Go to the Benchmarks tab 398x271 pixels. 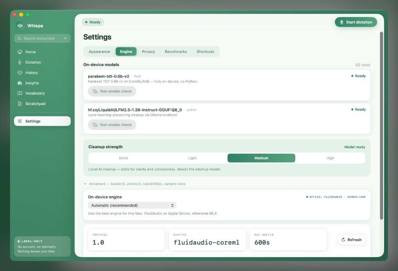[176, 52]
